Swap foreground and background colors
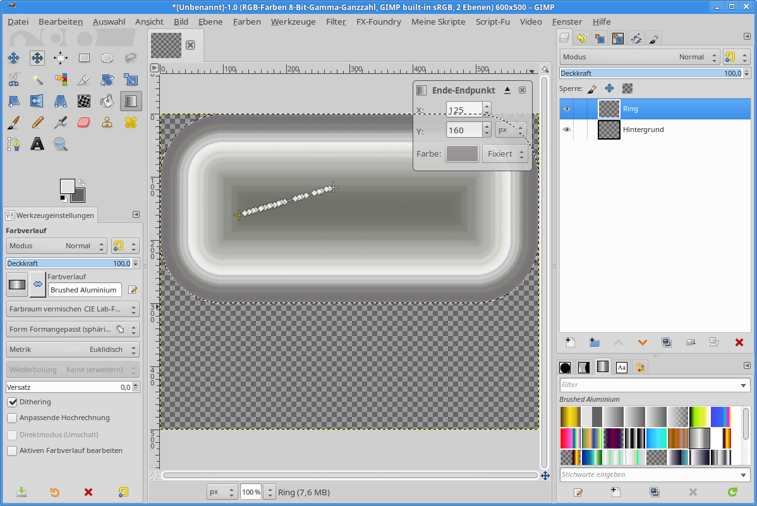 point(82,182)
